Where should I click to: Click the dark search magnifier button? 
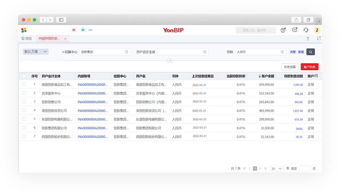coord(310,52)
